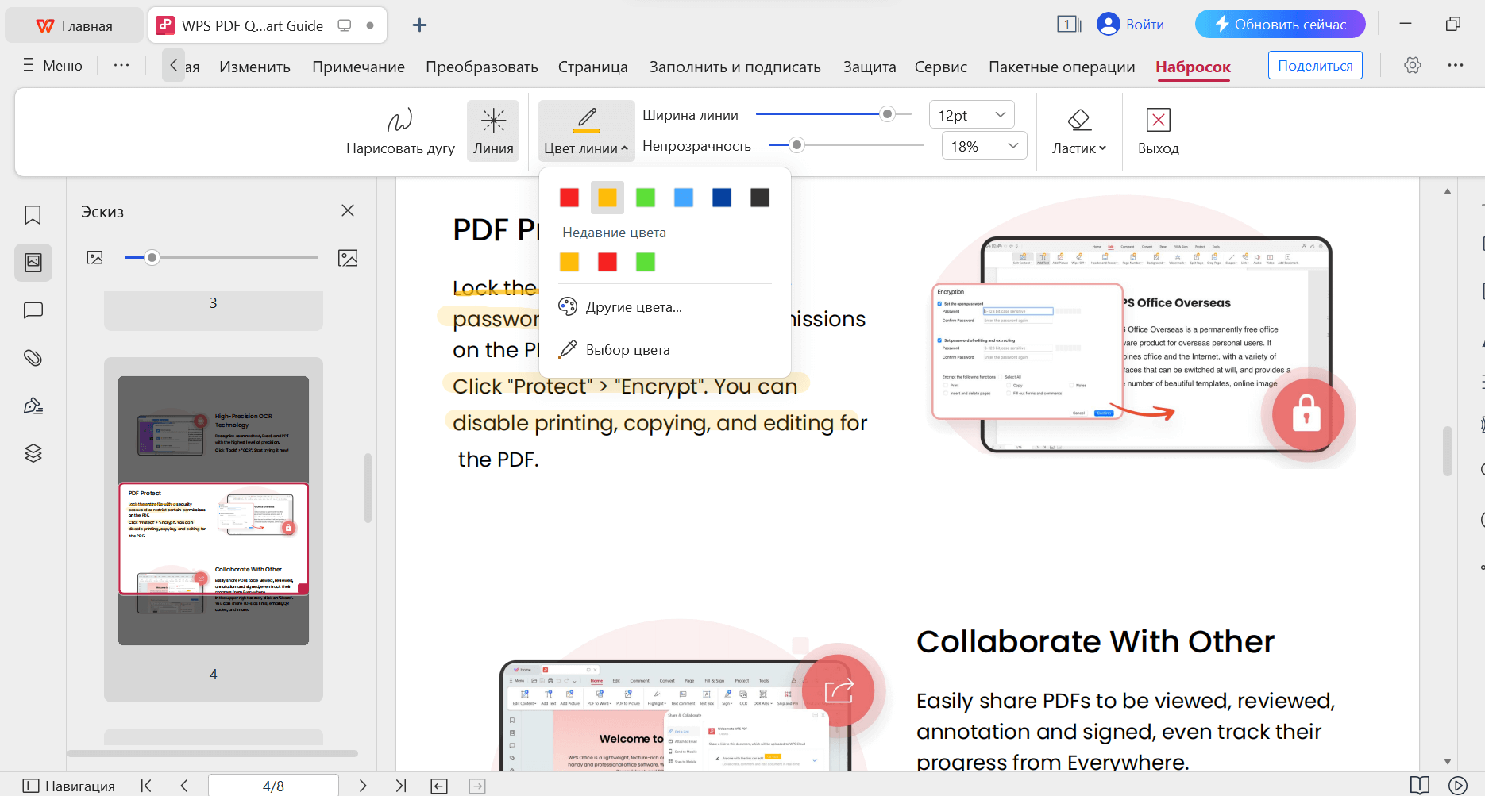The image size is (1485, 796).
Task: Start presentation with the play icon
Action: point(1456,786)
